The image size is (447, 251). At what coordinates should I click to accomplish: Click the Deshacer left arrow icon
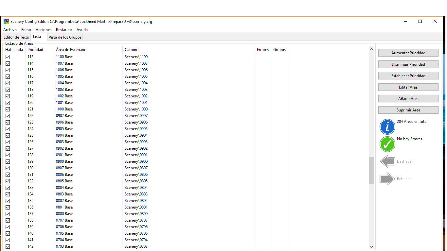tap(387, 161)
